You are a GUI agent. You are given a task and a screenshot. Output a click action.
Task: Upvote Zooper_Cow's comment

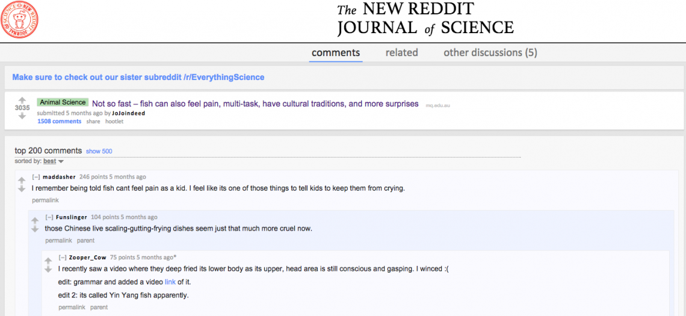[48, 261]
